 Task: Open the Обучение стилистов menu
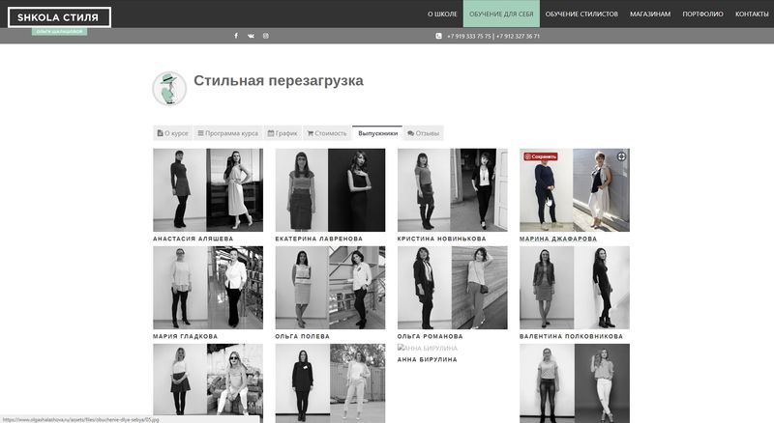[581, 14]
